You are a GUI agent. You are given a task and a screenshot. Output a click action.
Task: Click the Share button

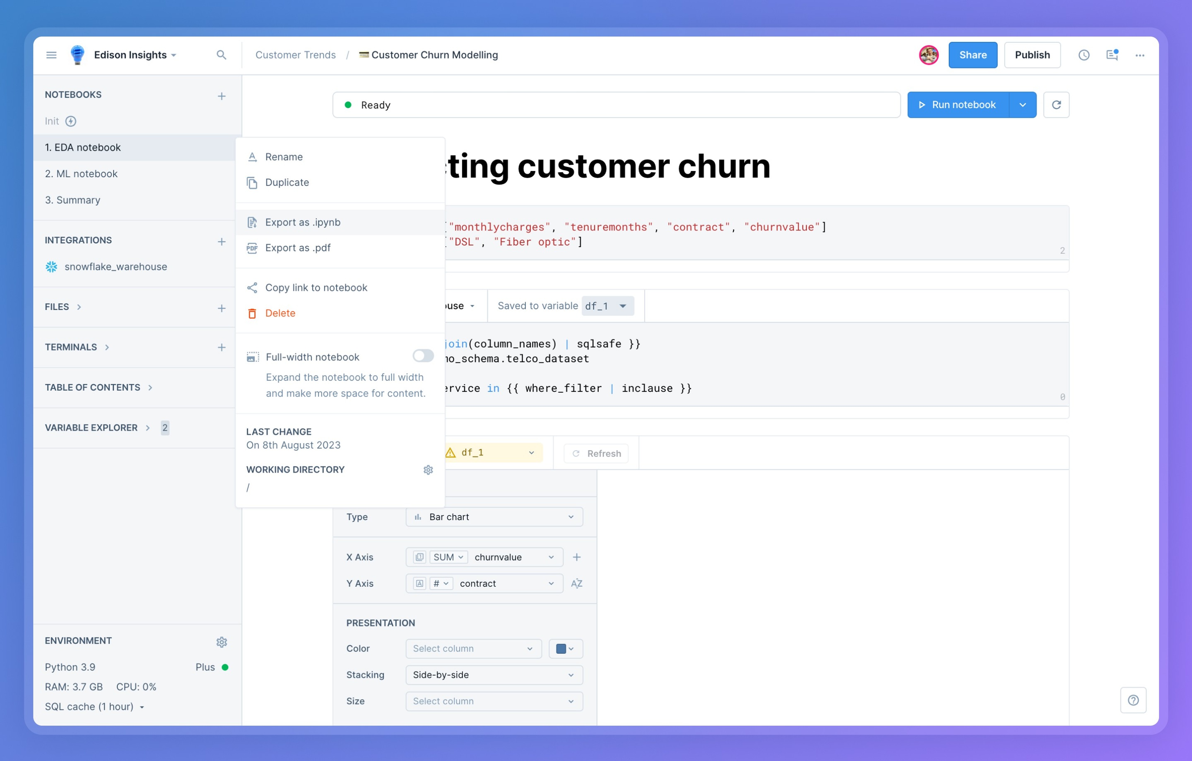tap(972, 55)
